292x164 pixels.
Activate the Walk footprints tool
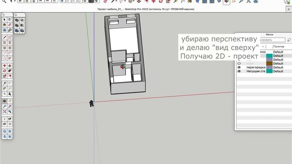[x=10, y=118]
